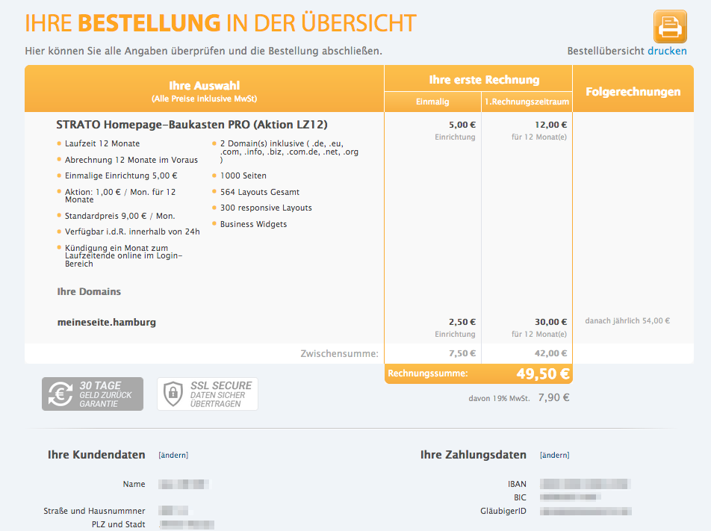Image resolution: width=711 pixels, height=531 pixels.
Task: Select the 'Ihre erste Rechnung' header
Action: coord(484,79)
